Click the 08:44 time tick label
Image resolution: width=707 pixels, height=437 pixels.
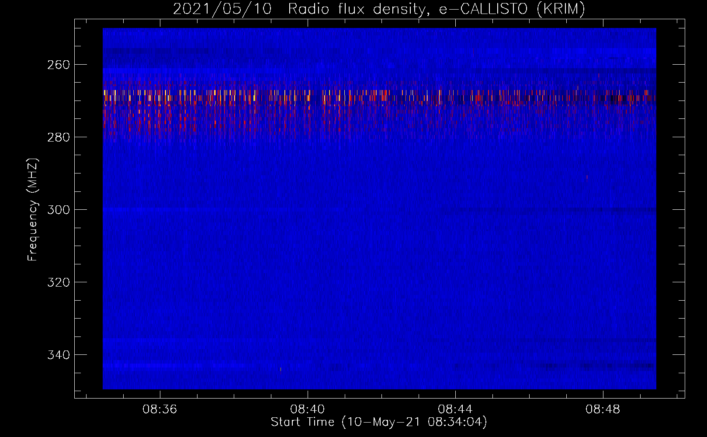(x=455, y=409)
